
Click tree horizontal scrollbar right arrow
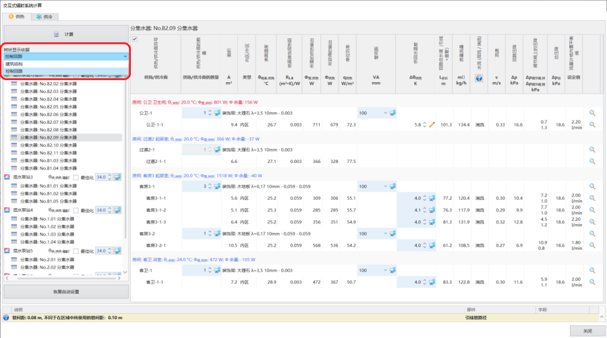(119, 278)
